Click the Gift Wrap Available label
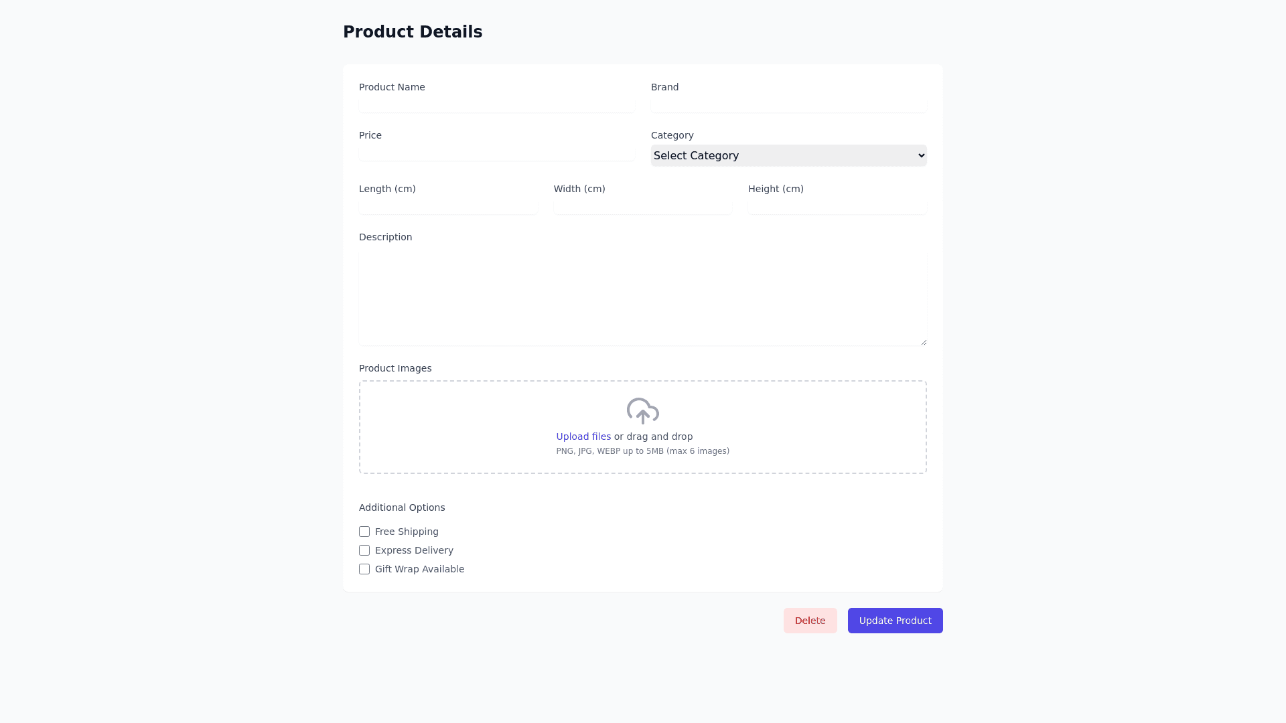The image size is (1286, 723). (x=419, y=569)
